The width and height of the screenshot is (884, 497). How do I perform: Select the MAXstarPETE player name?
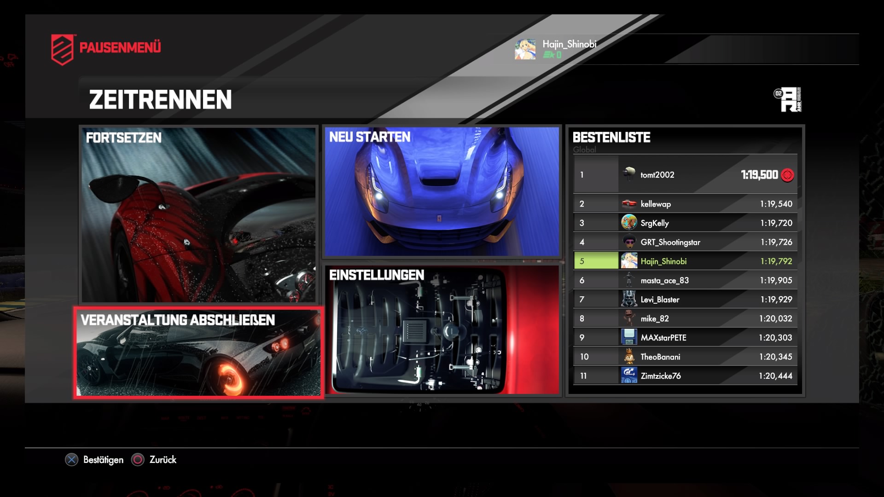(663, 338)
